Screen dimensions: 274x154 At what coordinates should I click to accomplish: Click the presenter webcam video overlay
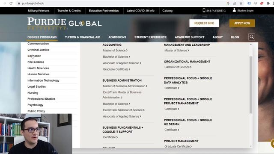(x=36, y=134)
